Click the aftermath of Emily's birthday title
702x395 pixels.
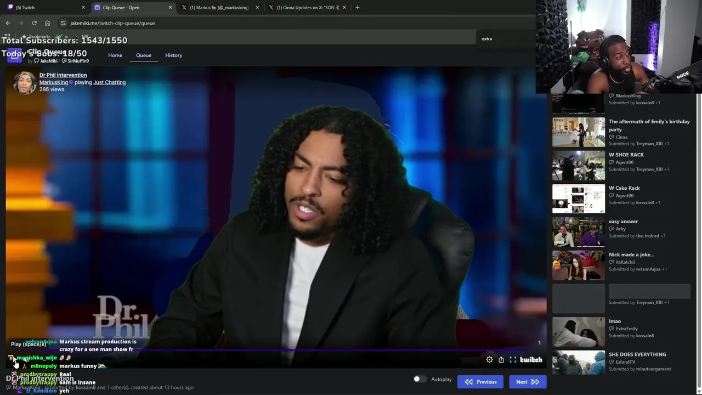click(649, 126)
